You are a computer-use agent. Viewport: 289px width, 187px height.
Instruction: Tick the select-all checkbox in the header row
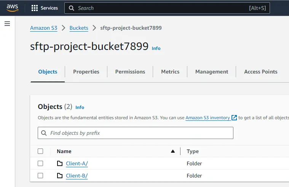pyautogui.click(x=40, y=151)
